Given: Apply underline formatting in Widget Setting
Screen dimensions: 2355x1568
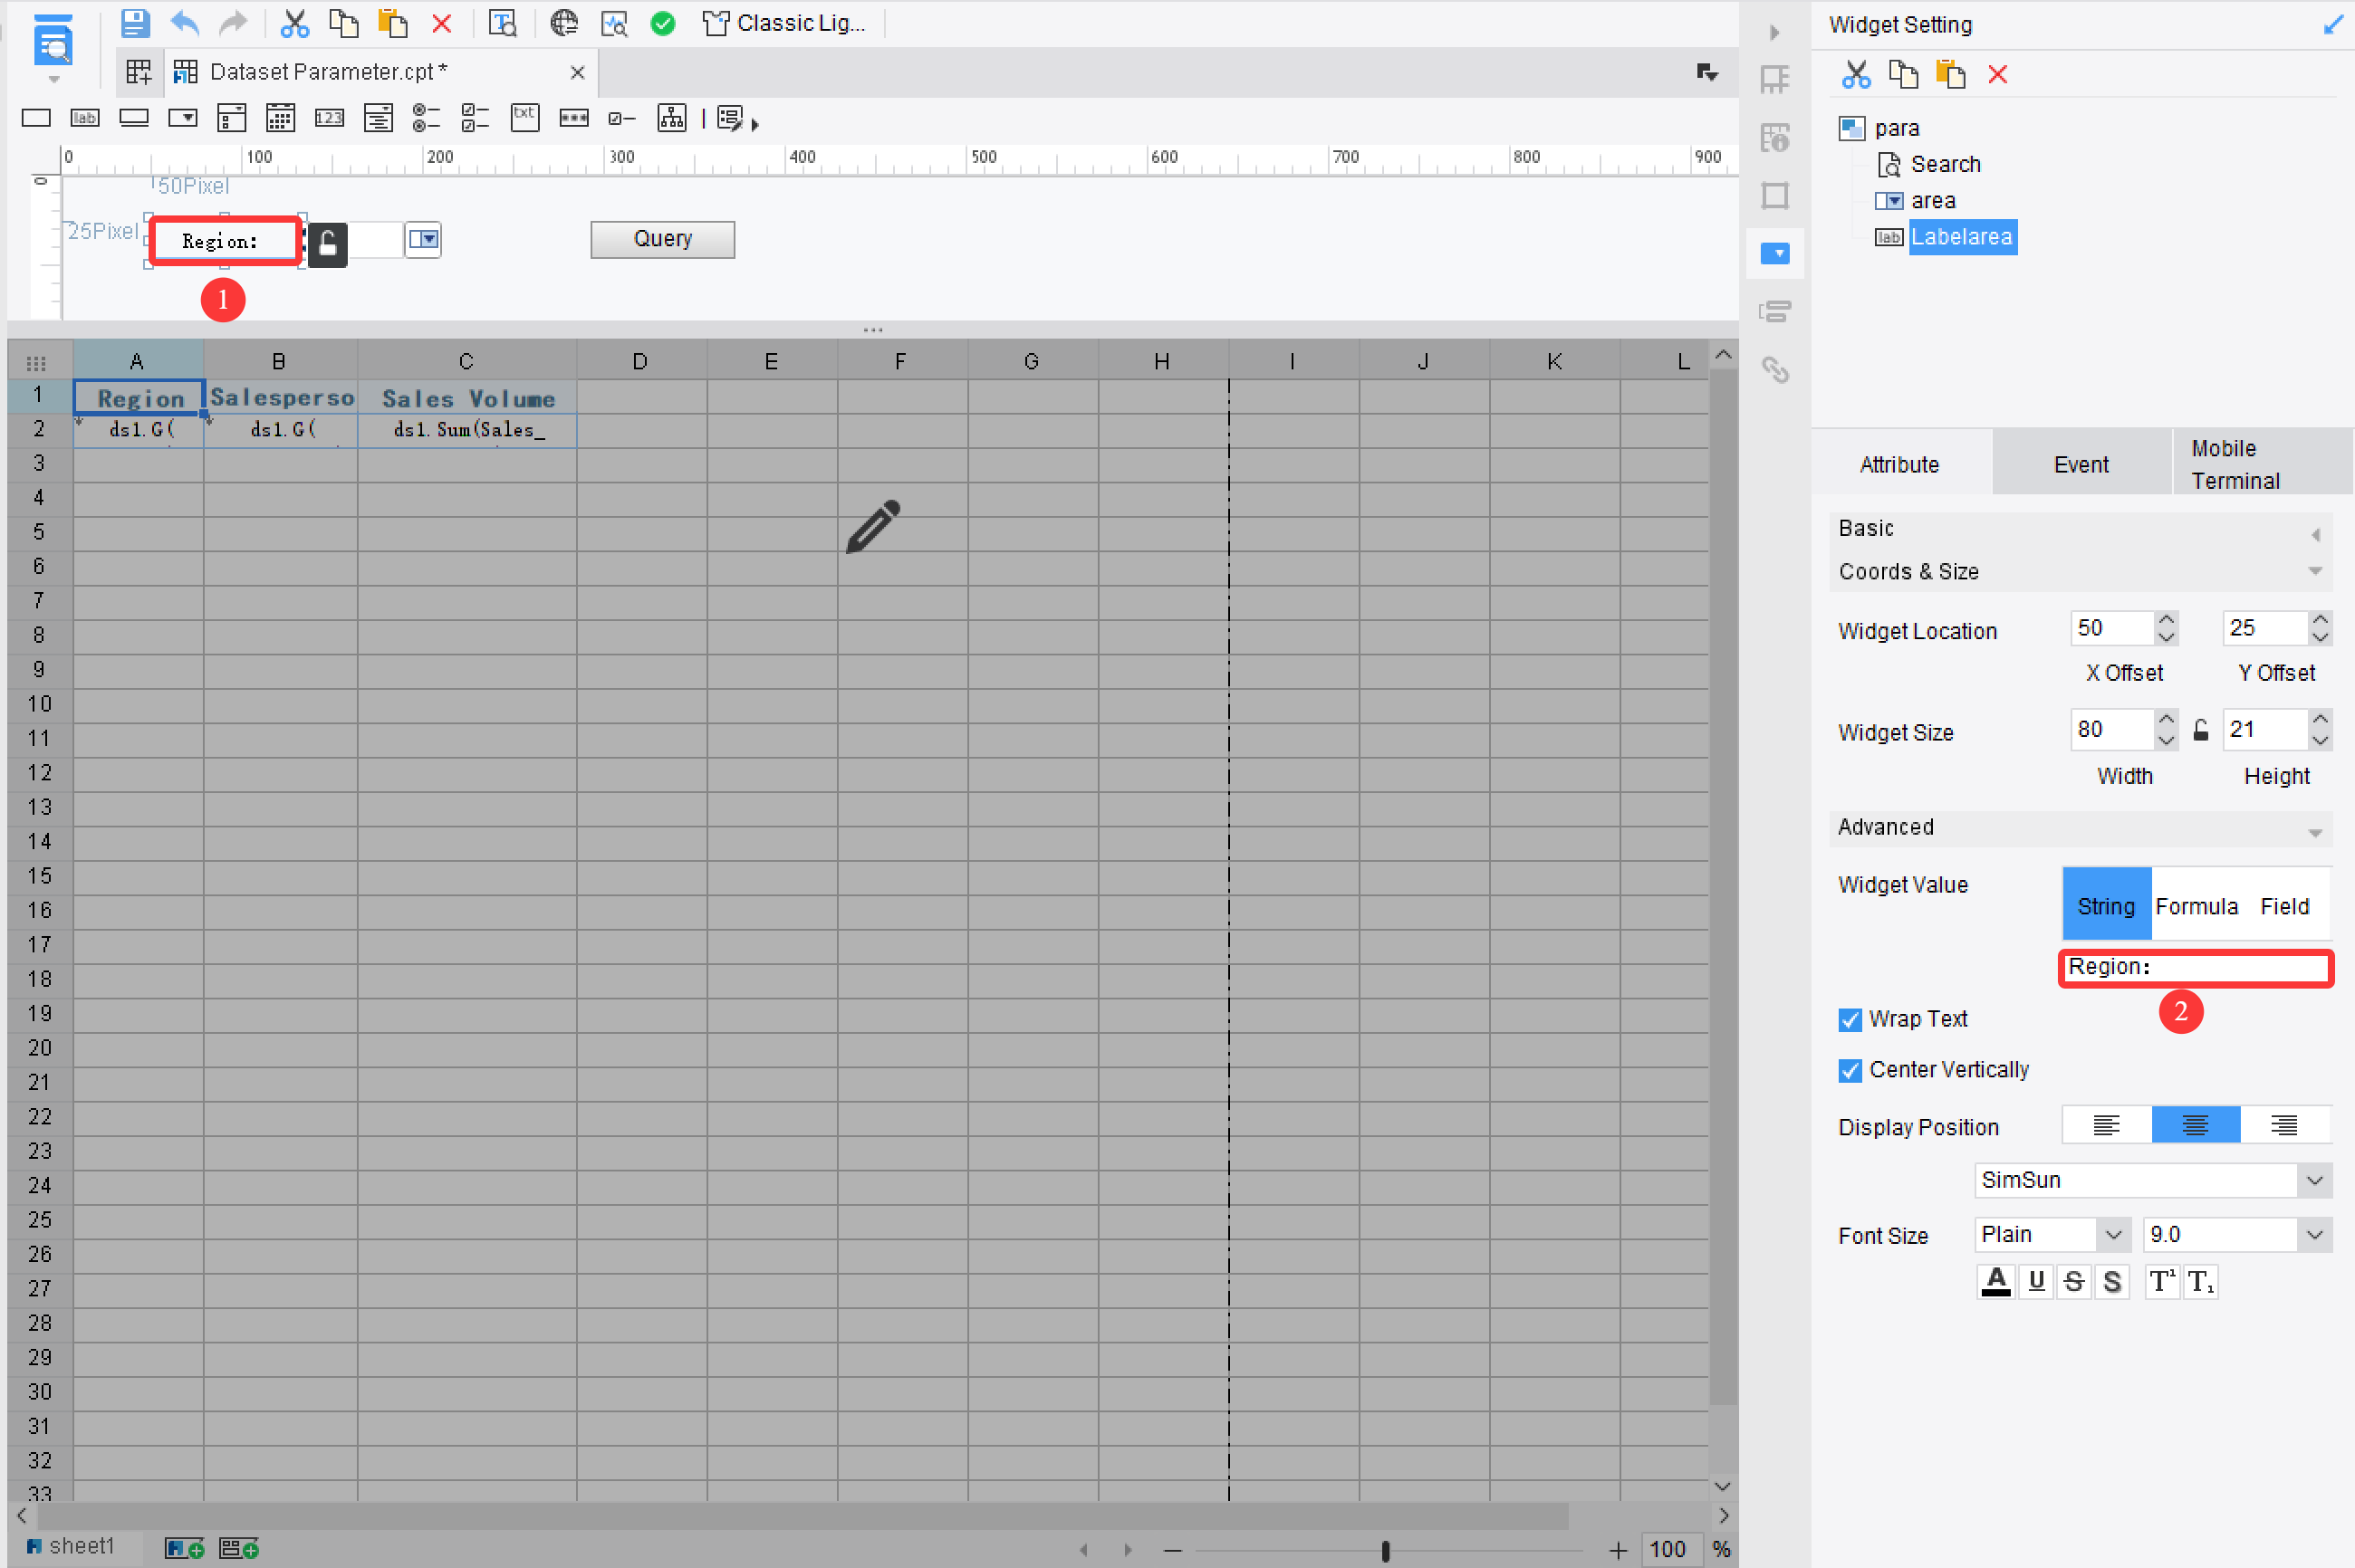Looking at the screenshot, I should pyautogui.click(x=2036, y=1281).
